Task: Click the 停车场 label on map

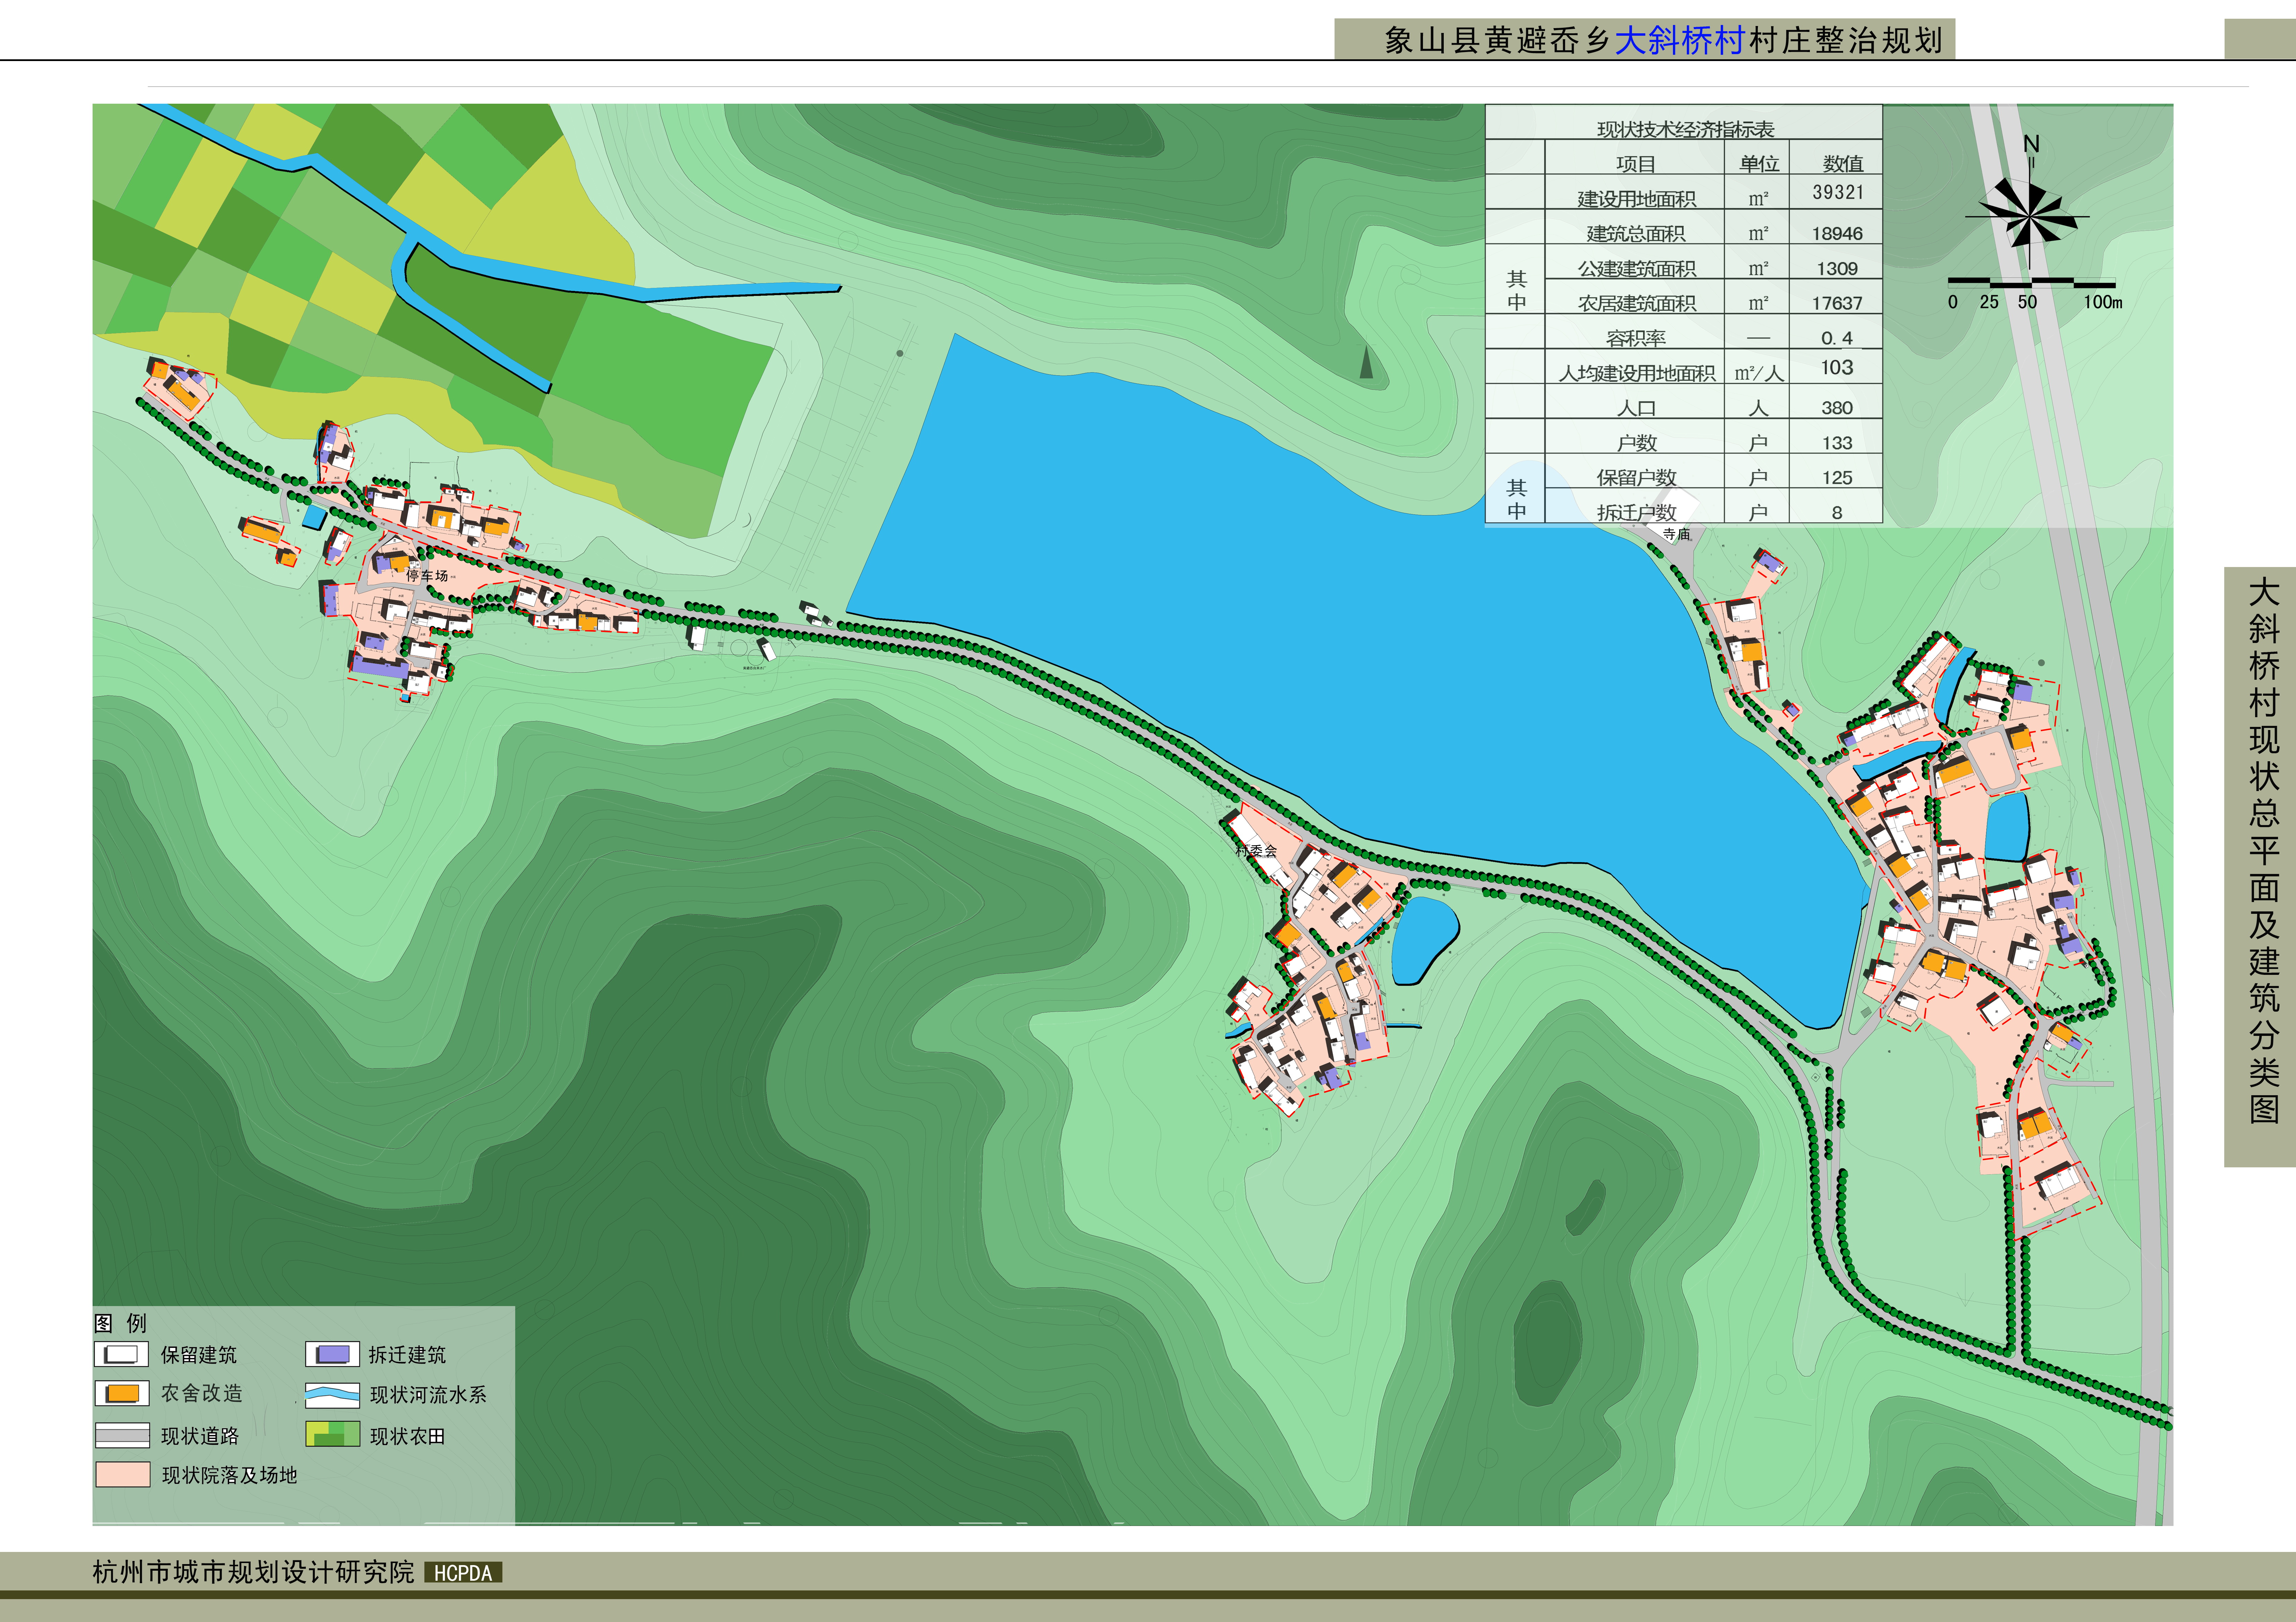Action: 427,576
